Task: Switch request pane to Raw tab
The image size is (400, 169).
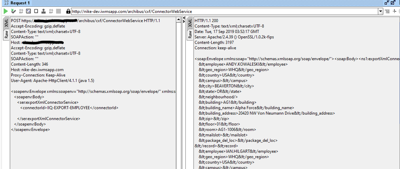Action: [6, 35]
